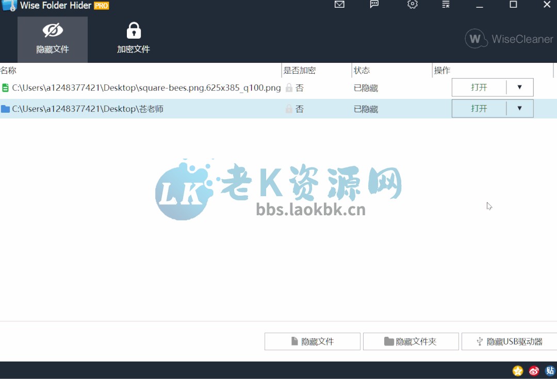Image resolution: width=557 pixels, height=379 pixels.
Task: Sort by 状态 column header
Action: click(392, 70)
